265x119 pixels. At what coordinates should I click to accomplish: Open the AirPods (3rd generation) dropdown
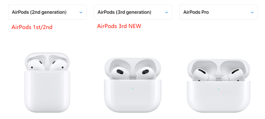124,12
